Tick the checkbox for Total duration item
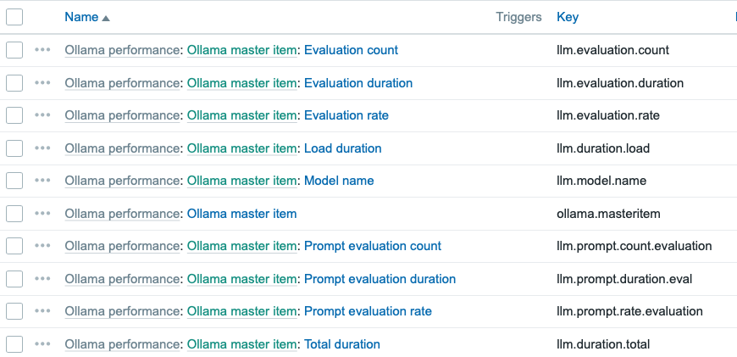 click(x=14, y=344)
